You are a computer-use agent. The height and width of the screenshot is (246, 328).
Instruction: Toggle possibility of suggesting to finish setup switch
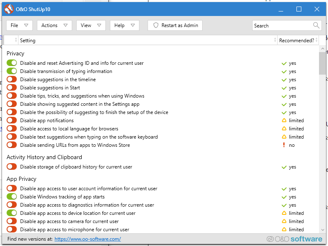[x=12, y=112]
